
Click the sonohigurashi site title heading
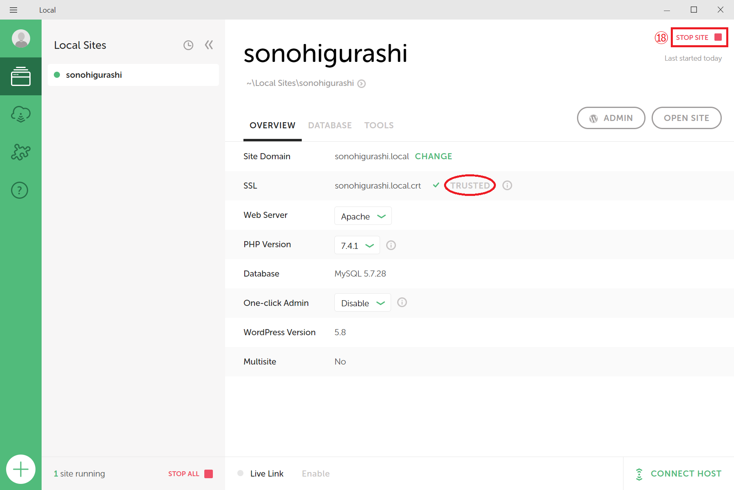(x=325, y=53)
